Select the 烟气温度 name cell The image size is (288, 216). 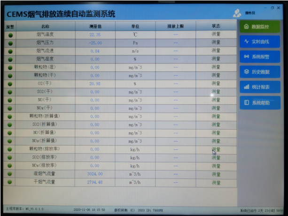click(45, 34)
